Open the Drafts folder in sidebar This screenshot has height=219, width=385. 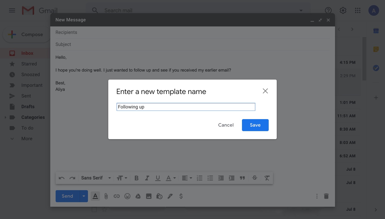28,107
